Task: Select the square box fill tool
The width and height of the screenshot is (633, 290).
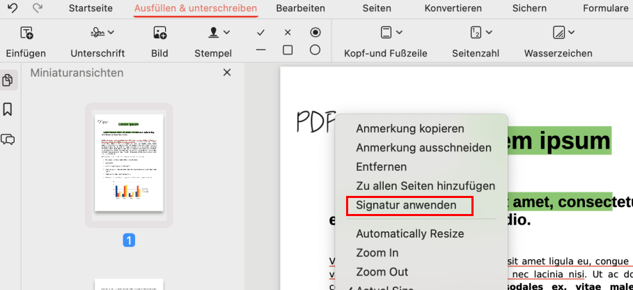Action: pyautogui.click(x=288, y=50)
